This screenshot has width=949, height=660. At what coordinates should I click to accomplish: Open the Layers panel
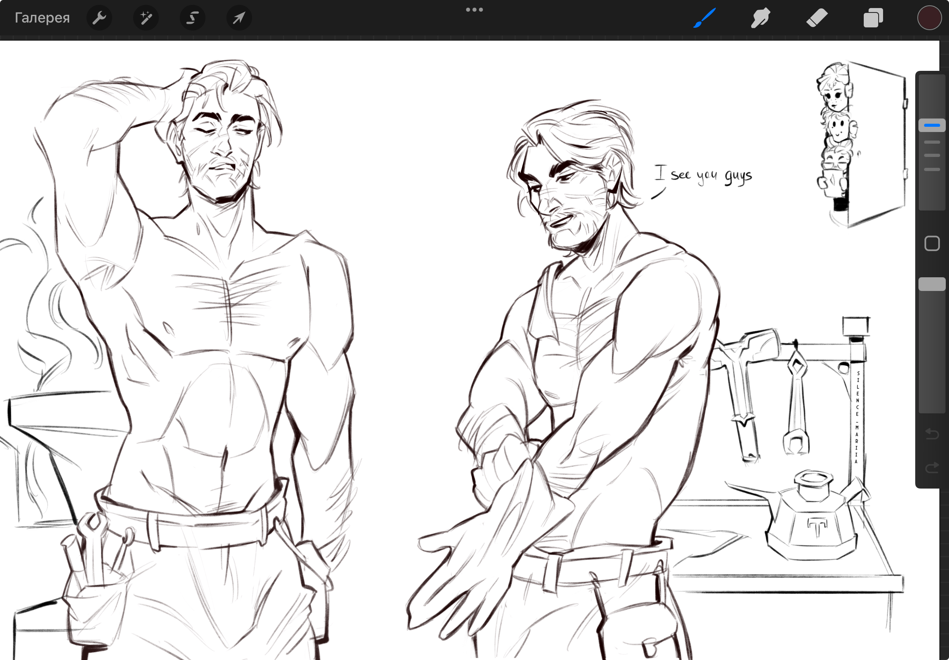click(873, 18)
